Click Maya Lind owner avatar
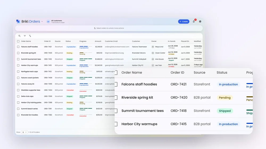The width and height of the screenshot is (266, 149). [x=153, y=47]
